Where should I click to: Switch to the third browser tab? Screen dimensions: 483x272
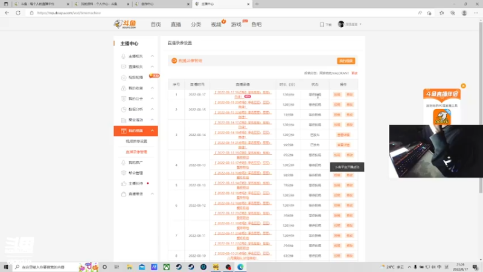click(162, 4)
